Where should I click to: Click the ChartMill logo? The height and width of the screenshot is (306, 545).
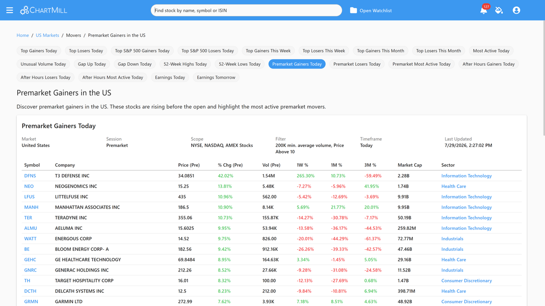(44, 10)
